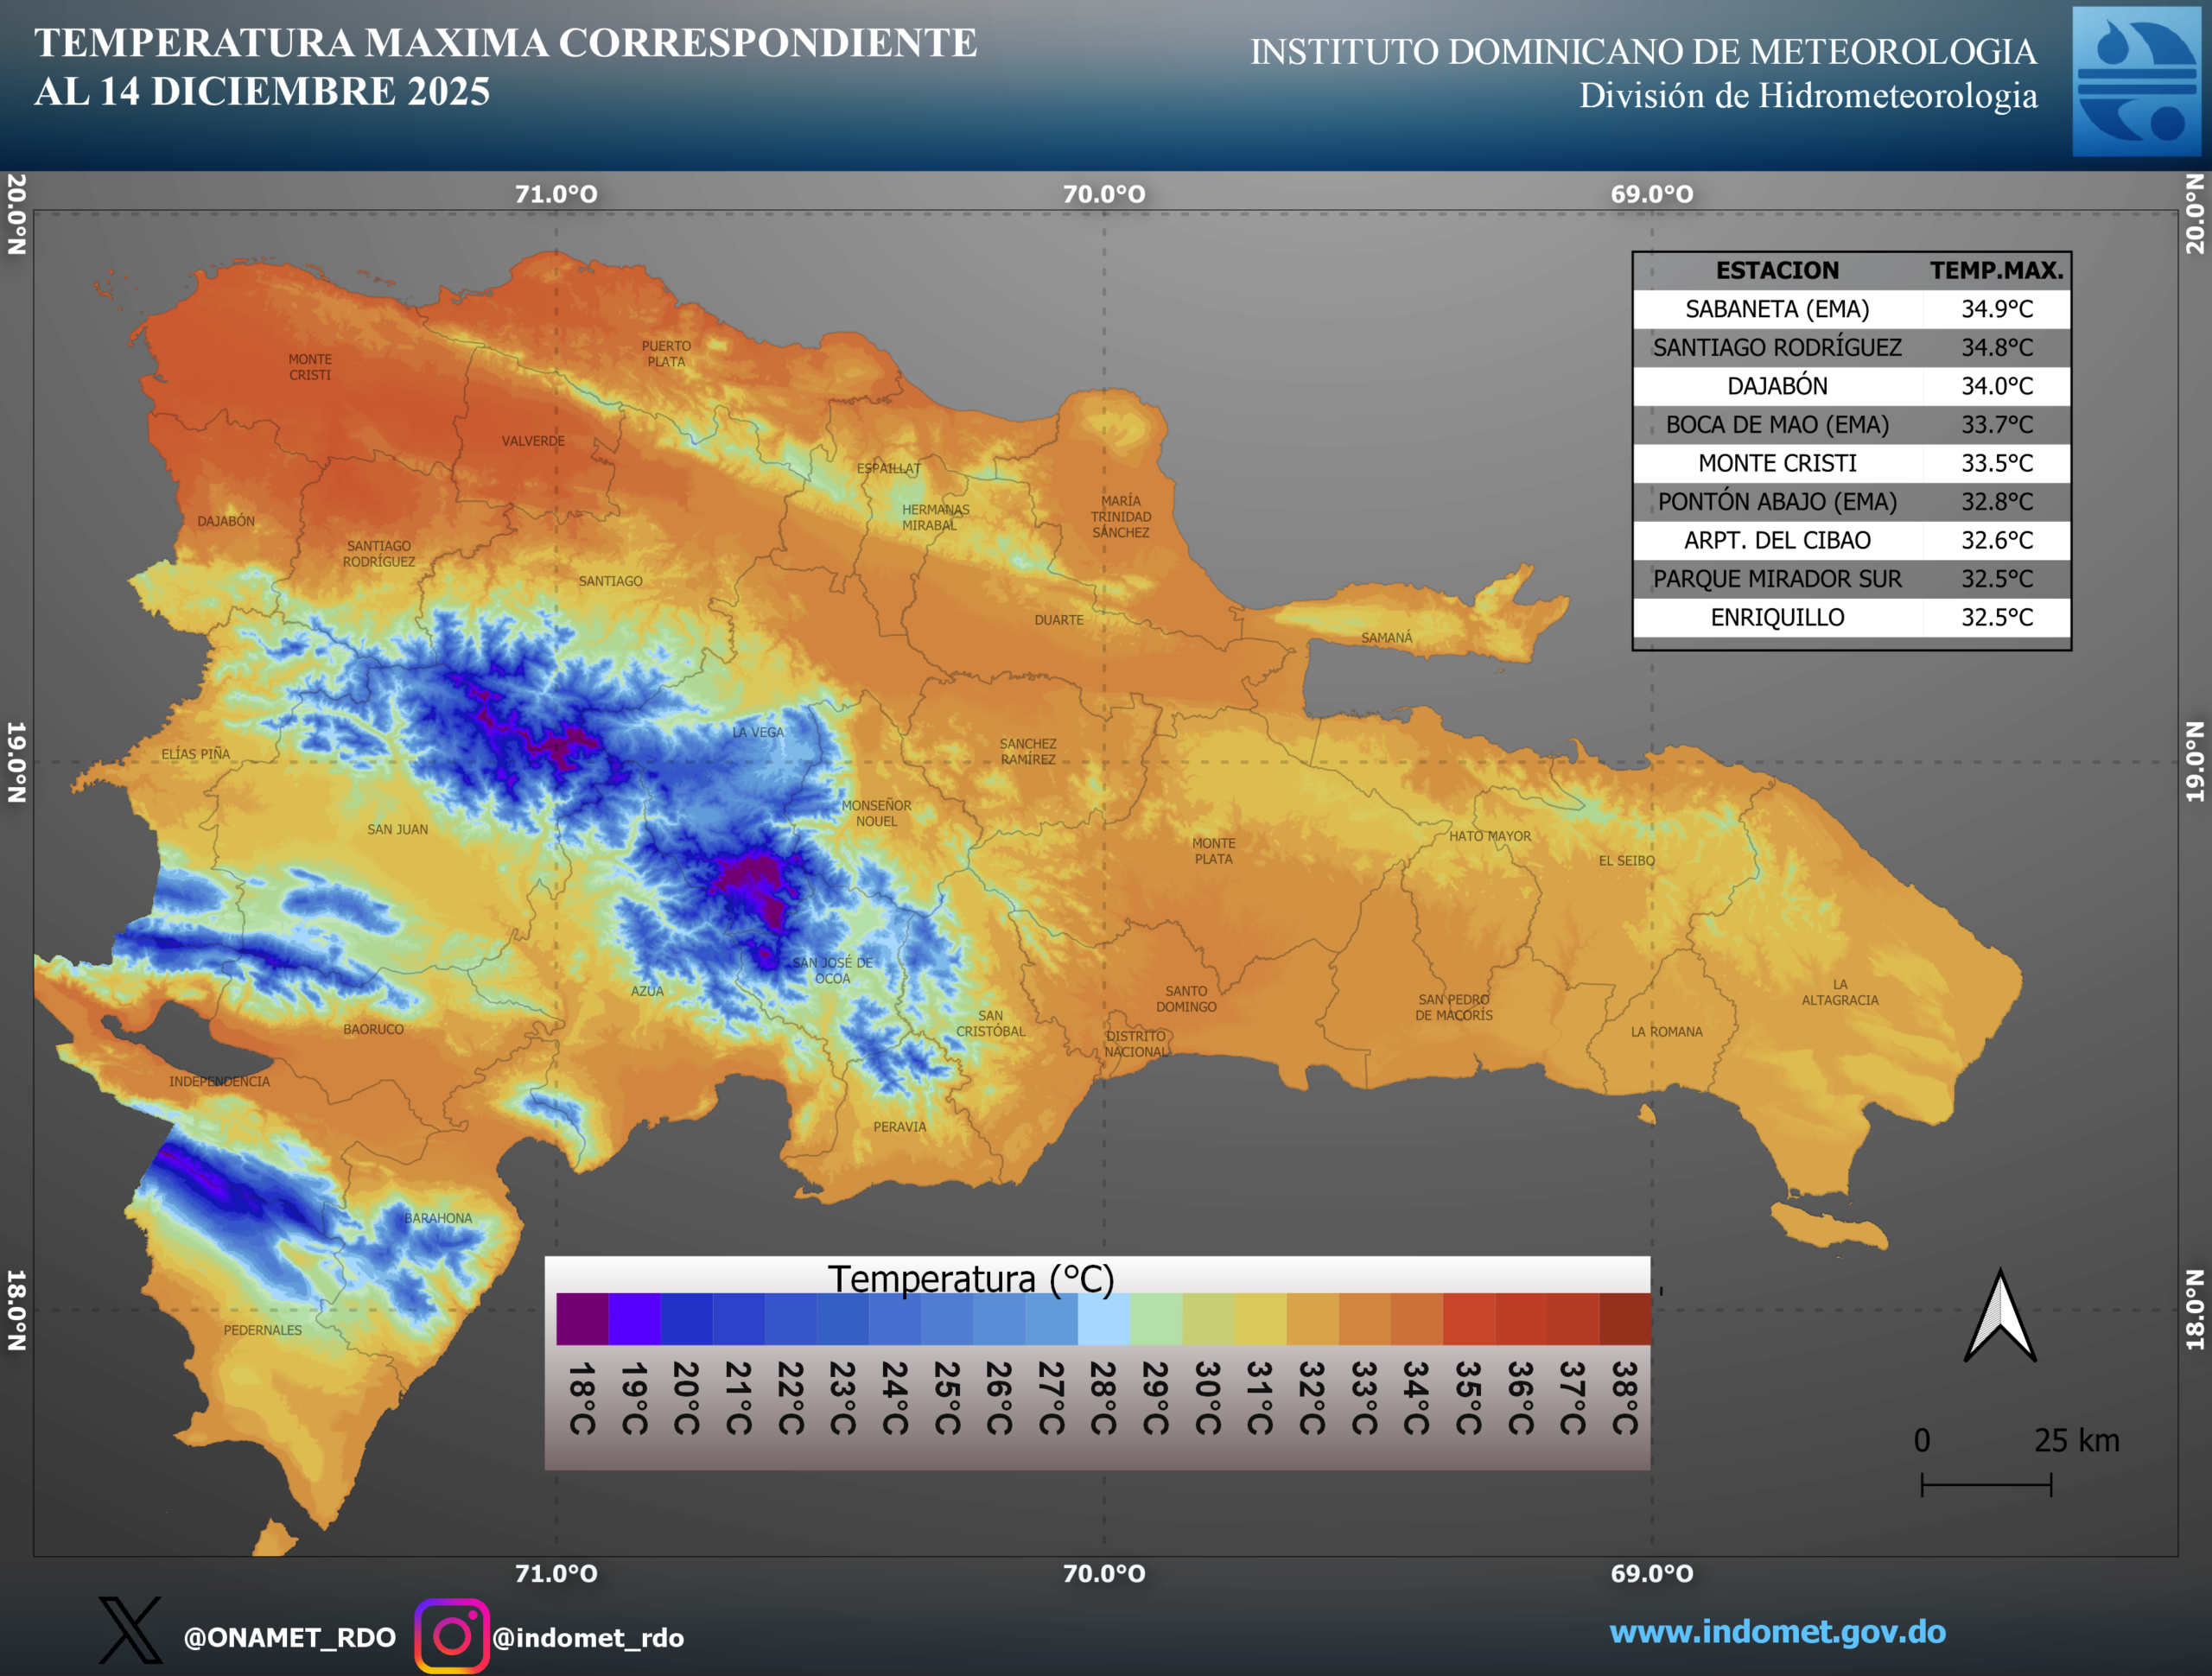This screenshot has height=1676, width=2212.
Task: Click the 18°C purple color swatch
Action: [x=582, y=1319]
